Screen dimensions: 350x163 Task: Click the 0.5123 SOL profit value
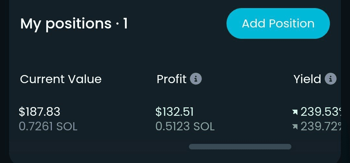(x=185, y=126)
